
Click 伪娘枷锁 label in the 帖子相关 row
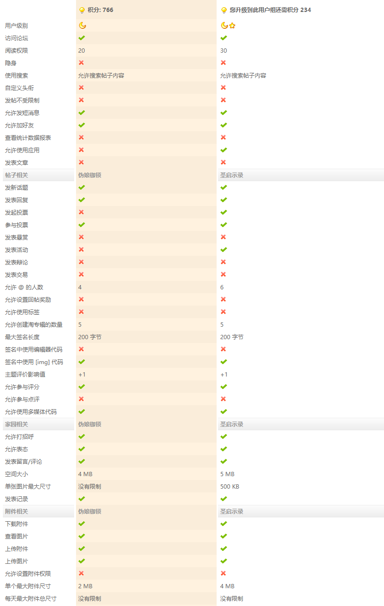pos(90,175)
